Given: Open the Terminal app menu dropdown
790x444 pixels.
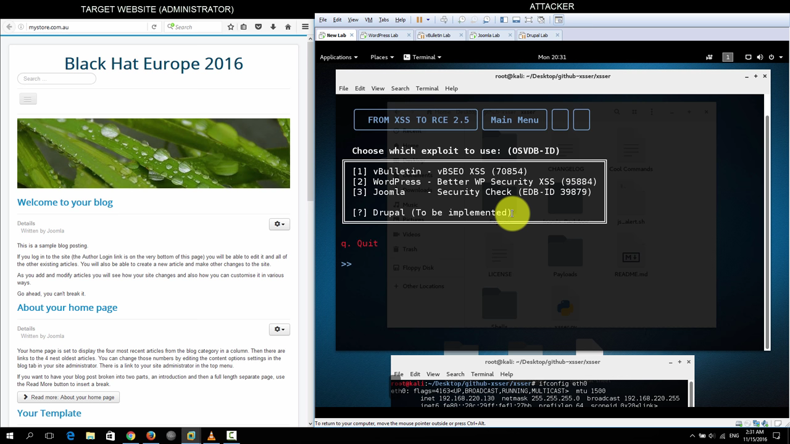Looking at the screenshot, I should pyautogui.click(x=423, y=57).
